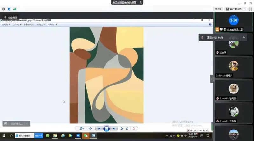Click the green microphone icon beside 朱英的屏幕共享
The image size is (254, 141).
225,29
